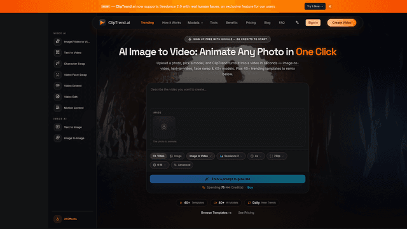Click the Daily New Trends badge
This screenshot has height=229, width=407.
262,203
